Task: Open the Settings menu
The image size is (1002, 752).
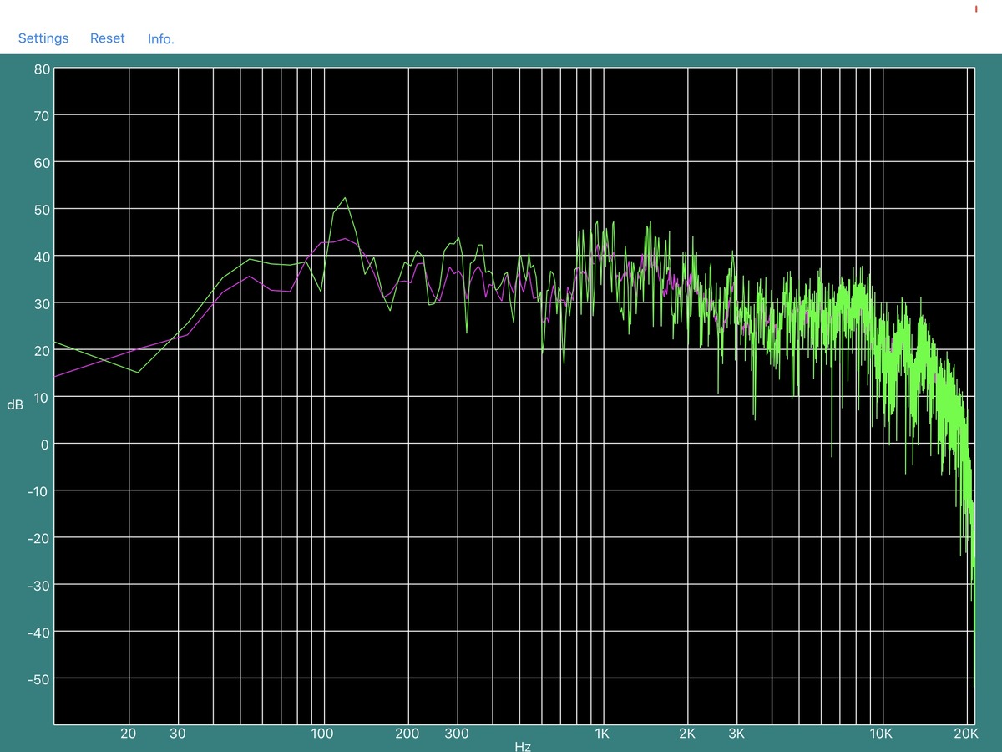Action: [x=43, y=38]
